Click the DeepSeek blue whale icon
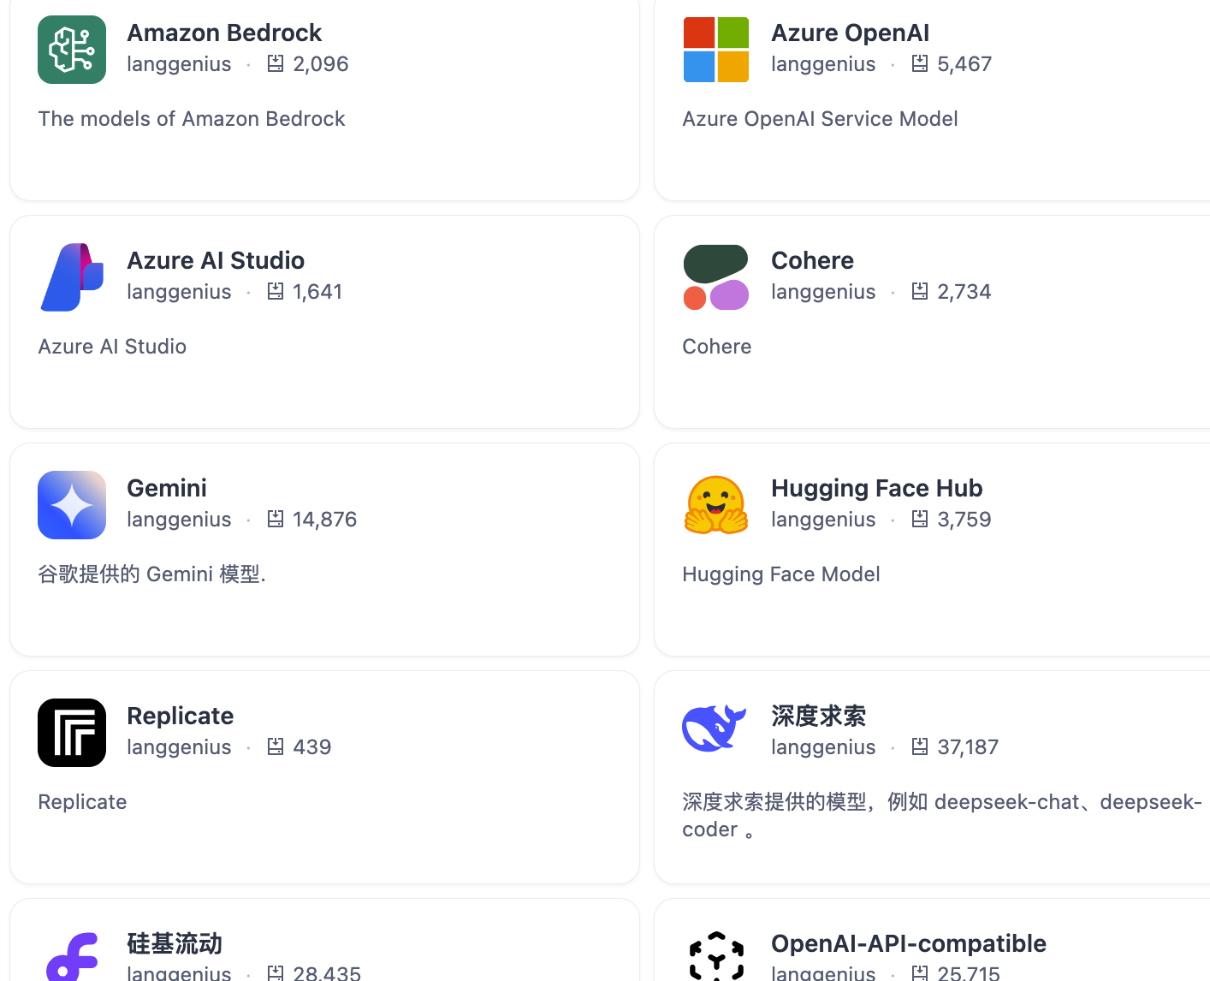Viewport: 1210px width, 981px height. (716, 728)
